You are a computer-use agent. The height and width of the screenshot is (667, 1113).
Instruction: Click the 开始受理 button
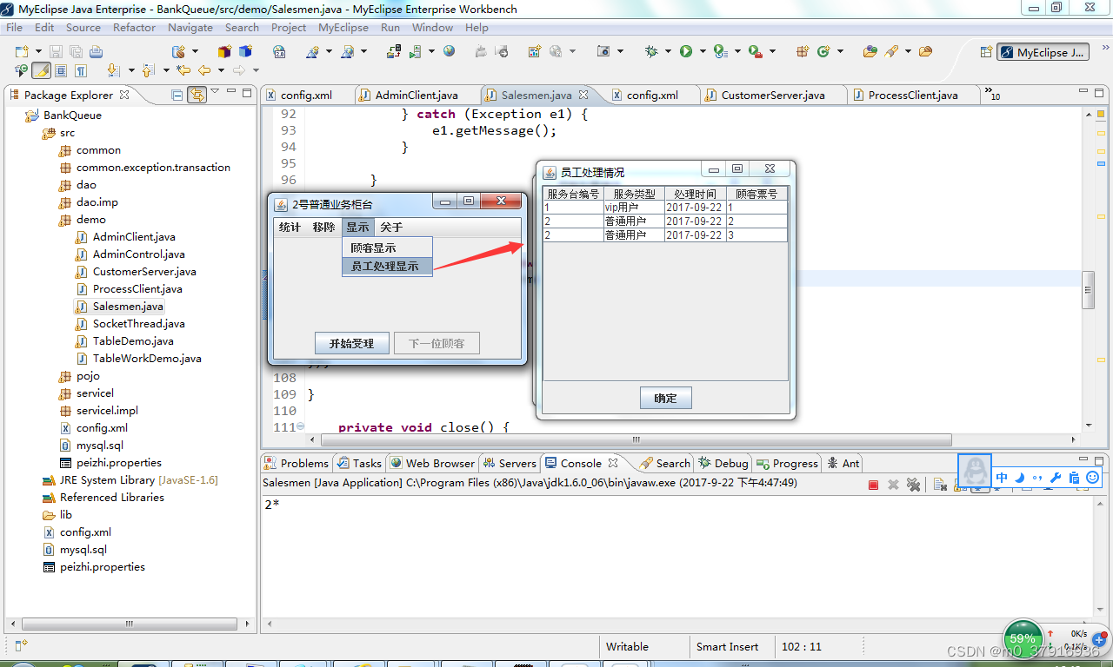(351, 343)
